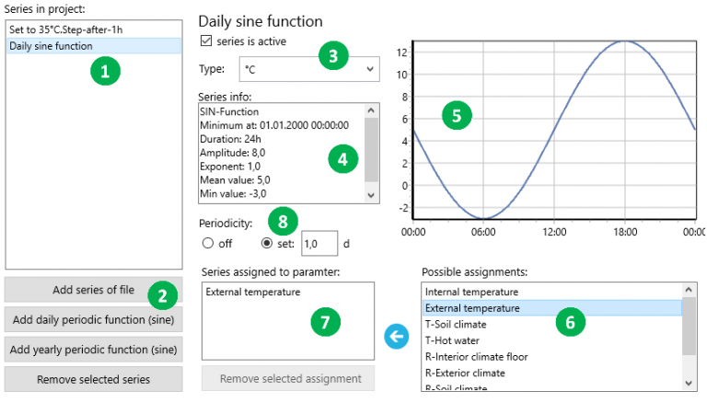Toggle the 'series is active' checkbox
The image size is (707, 403).
tap(206, 41)
